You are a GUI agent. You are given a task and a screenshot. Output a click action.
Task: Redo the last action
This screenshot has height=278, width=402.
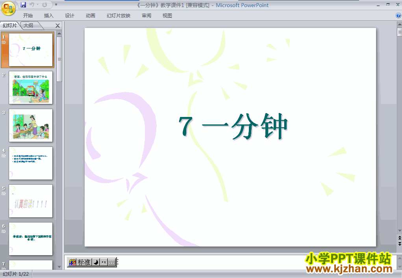(44, 5)
